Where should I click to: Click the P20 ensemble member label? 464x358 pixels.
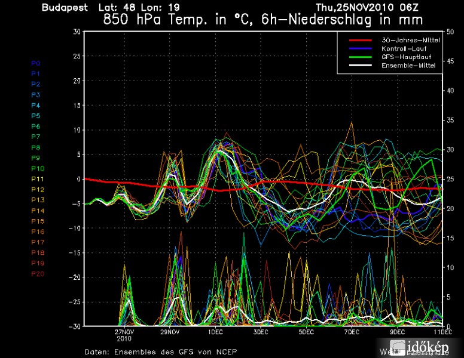click(38, 274)
